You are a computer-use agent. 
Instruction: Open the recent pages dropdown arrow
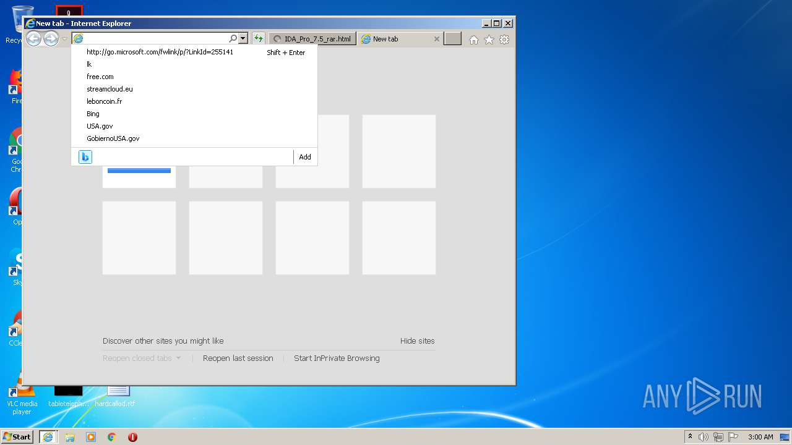click(64, 39)
